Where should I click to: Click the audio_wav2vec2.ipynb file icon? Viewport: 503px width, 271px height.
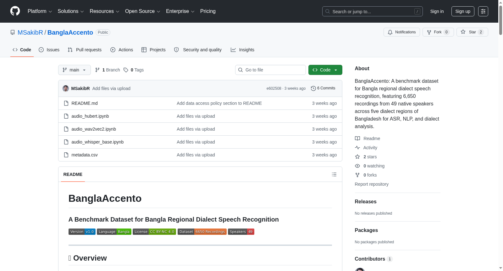(x=66, y=129)
